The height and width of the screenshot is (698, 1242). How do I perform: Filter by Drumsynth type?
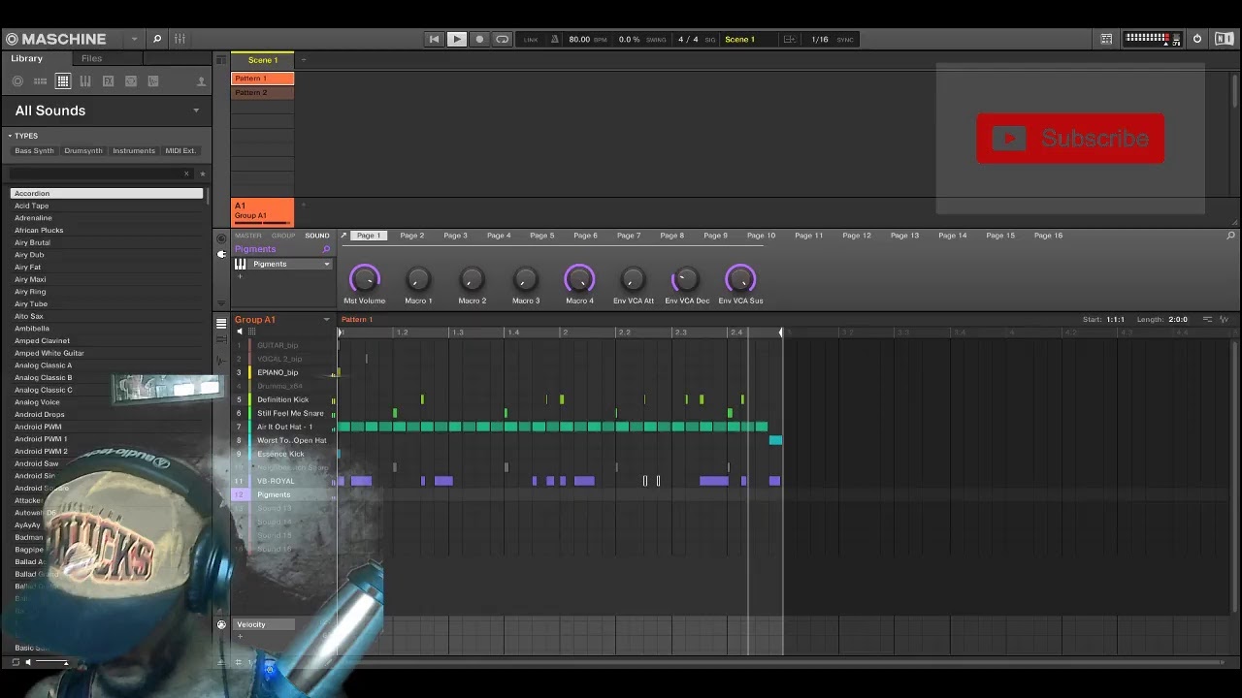coord(83,151)
